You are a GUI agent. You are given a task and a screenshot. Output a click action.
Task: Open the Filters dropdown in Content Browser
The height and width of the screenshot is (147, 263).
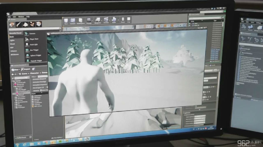34,77
